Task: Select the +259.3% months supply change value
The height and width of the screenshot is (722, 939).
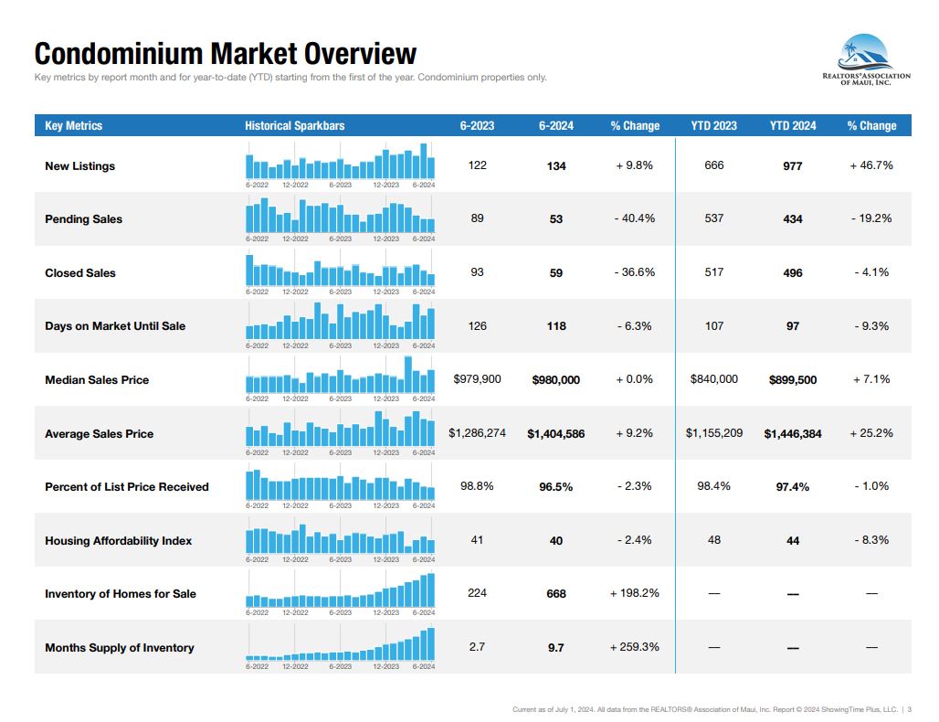Action: 634,647
